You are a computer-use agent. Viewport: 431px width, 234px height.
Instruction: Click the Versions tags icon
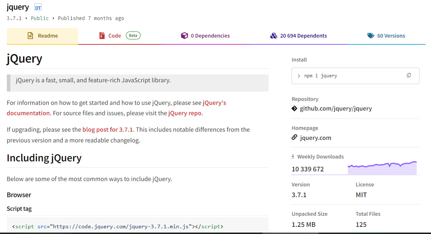pyautogui.click(x=371, y=36)
